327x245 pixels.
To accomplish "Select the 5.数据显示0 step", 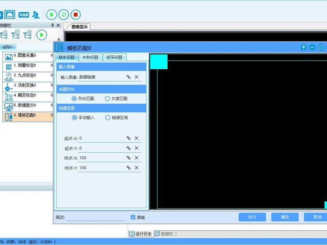I will tap(28, 107).
